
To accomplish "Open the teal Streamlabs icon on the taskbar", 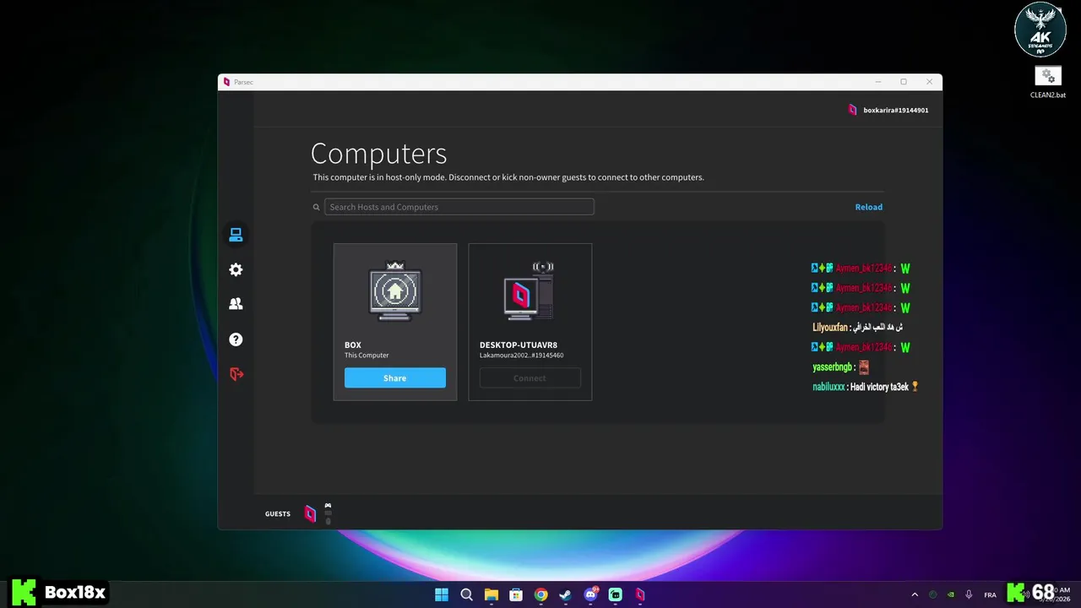I will 616,594.
